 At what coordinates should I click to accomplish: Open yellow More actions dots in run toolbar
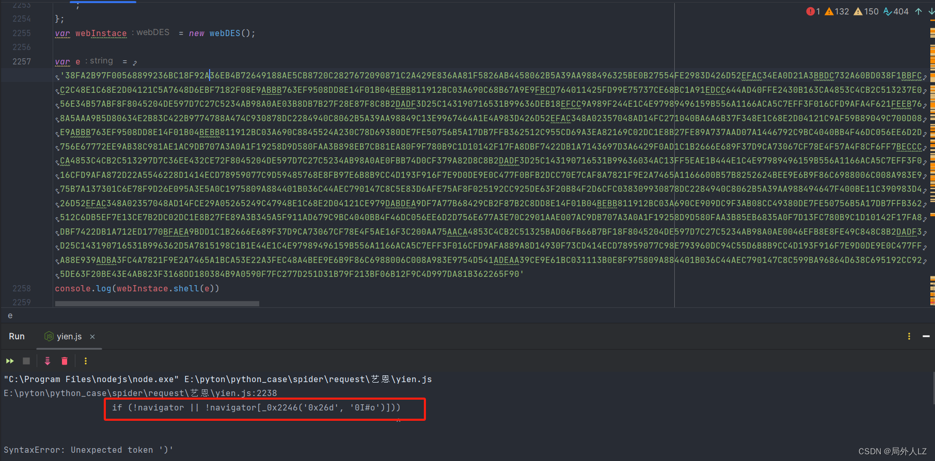[86, 361]
